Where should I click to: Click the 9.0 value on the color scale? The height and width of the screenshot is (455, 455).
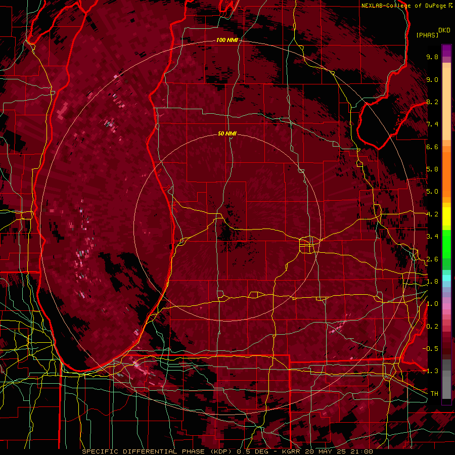coord(432,79)
